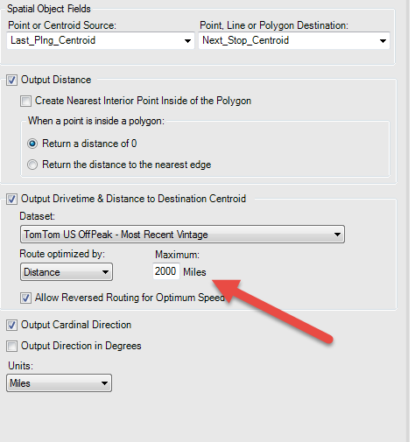Uncheck the Output Distance checkbox
This screenshot has height=442, width=415.
pyautogui.click(x=11, y=80)
